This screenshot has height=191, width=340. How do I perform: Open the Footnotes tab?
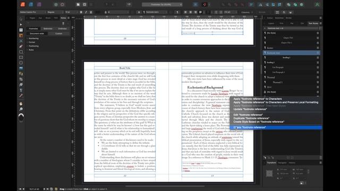33,29
